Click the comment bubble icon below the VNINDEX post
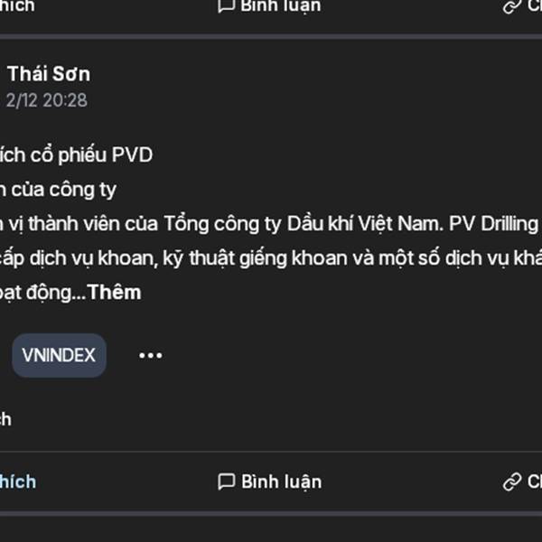This screenshot has height=542, width=542. pyautogui.click(x=227, y=481)
